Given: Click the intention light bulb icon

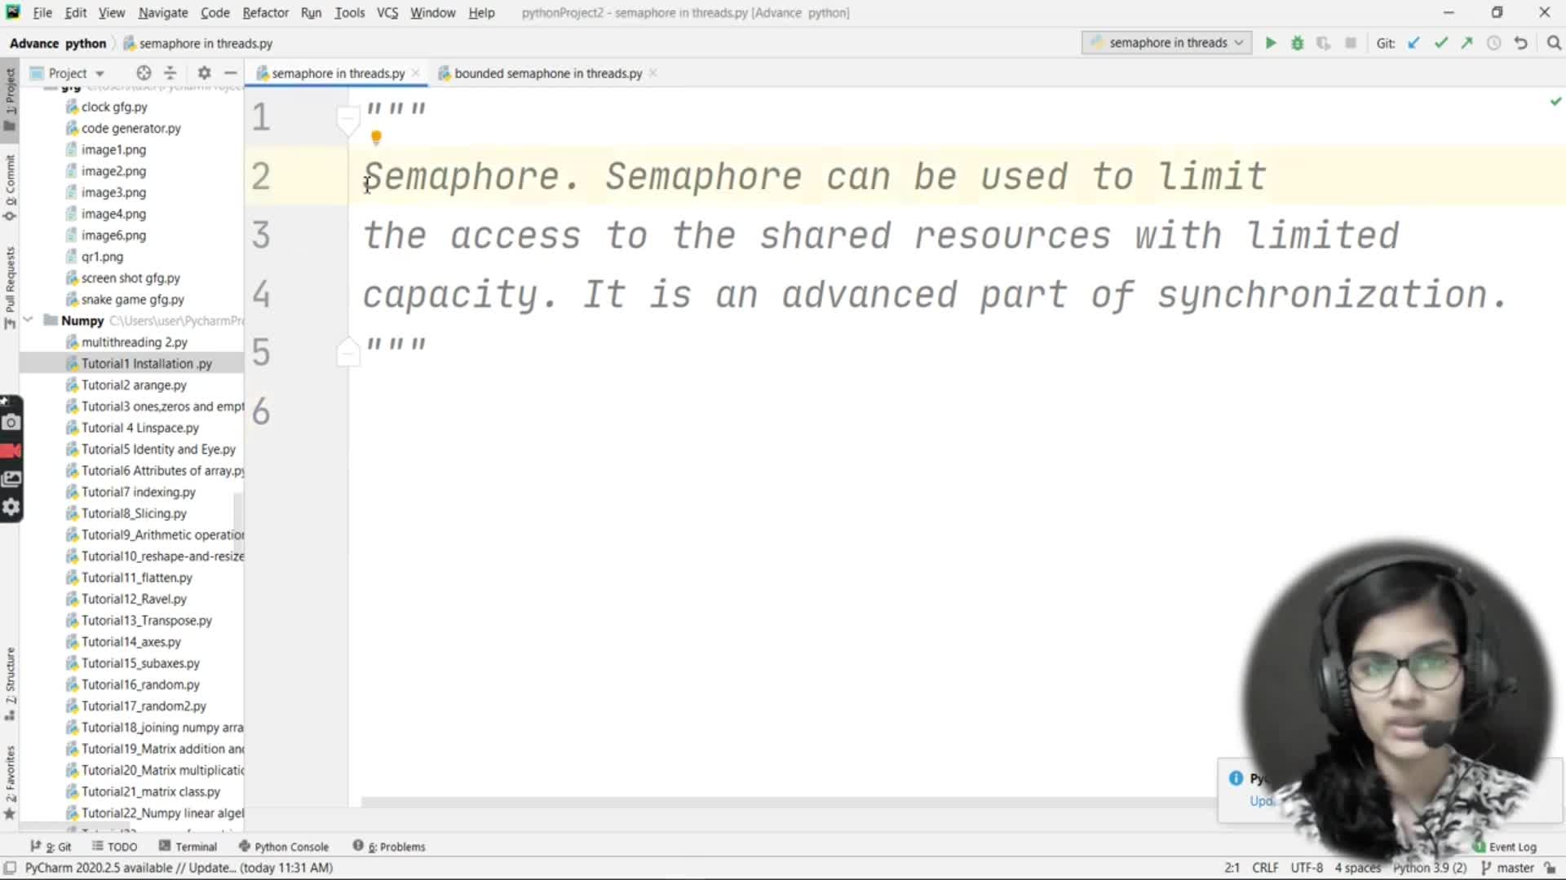Looking at the screenshot, I should 376,137.
